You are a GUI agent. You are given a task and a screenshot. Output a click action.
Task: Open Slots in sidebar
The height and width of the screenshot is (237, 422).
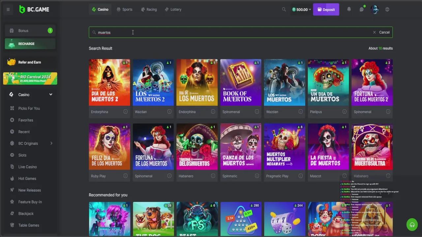[x=22, y=155]
